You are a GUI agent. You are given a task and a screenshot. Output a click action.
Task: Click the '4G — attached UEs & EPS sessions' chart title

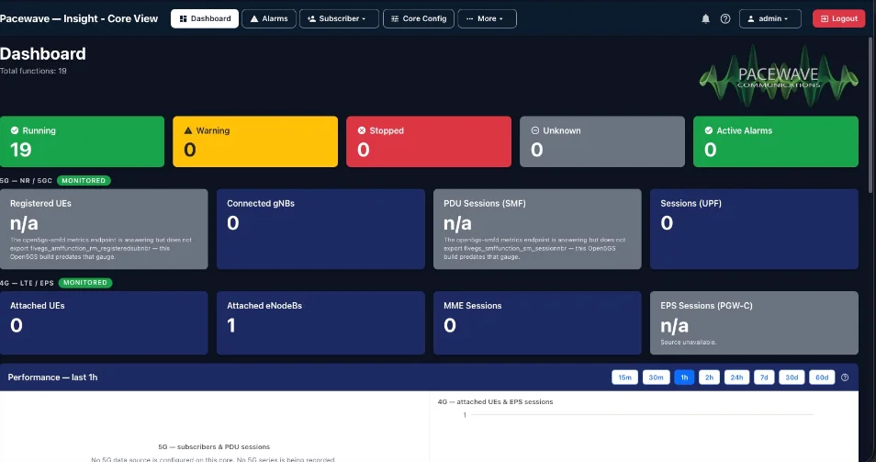[495, 401]
